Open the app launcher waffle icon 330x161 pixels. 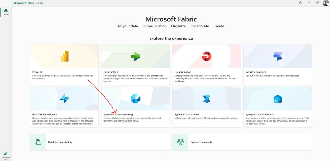[x=6, y=3]
